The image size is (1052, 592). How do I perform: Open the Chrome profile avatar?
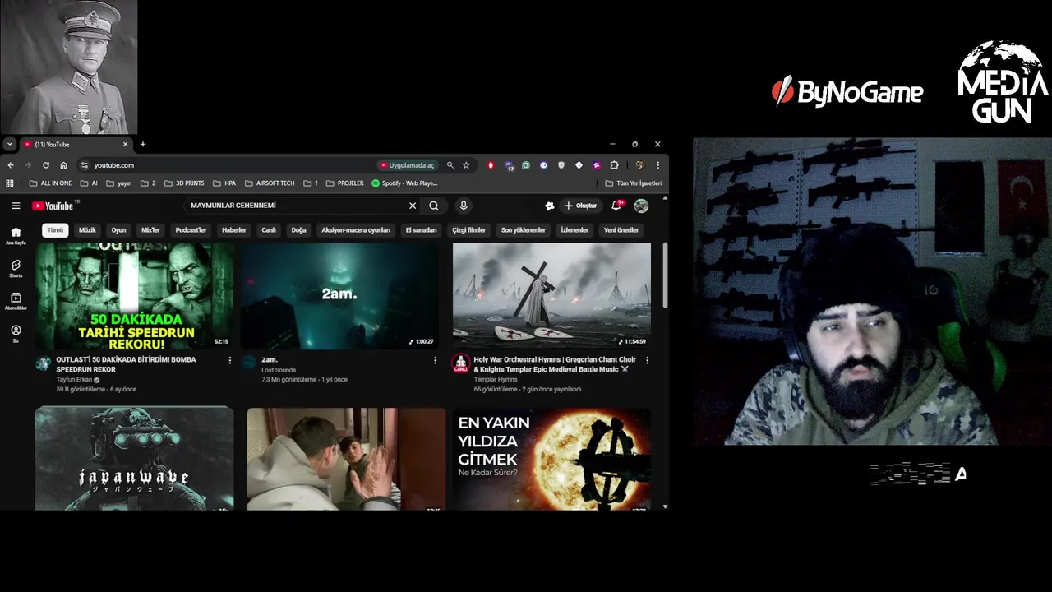[639, 165]
